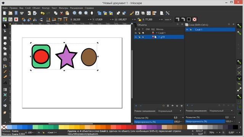Open Справка menu
Image resolution: width=244 pixels, height=137 pixels.
point(89,8)
